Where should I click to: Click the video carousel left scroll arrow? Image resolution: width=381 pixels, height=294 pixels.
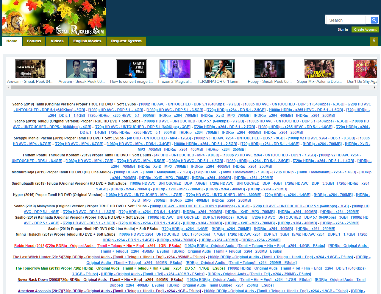point(8,88)
